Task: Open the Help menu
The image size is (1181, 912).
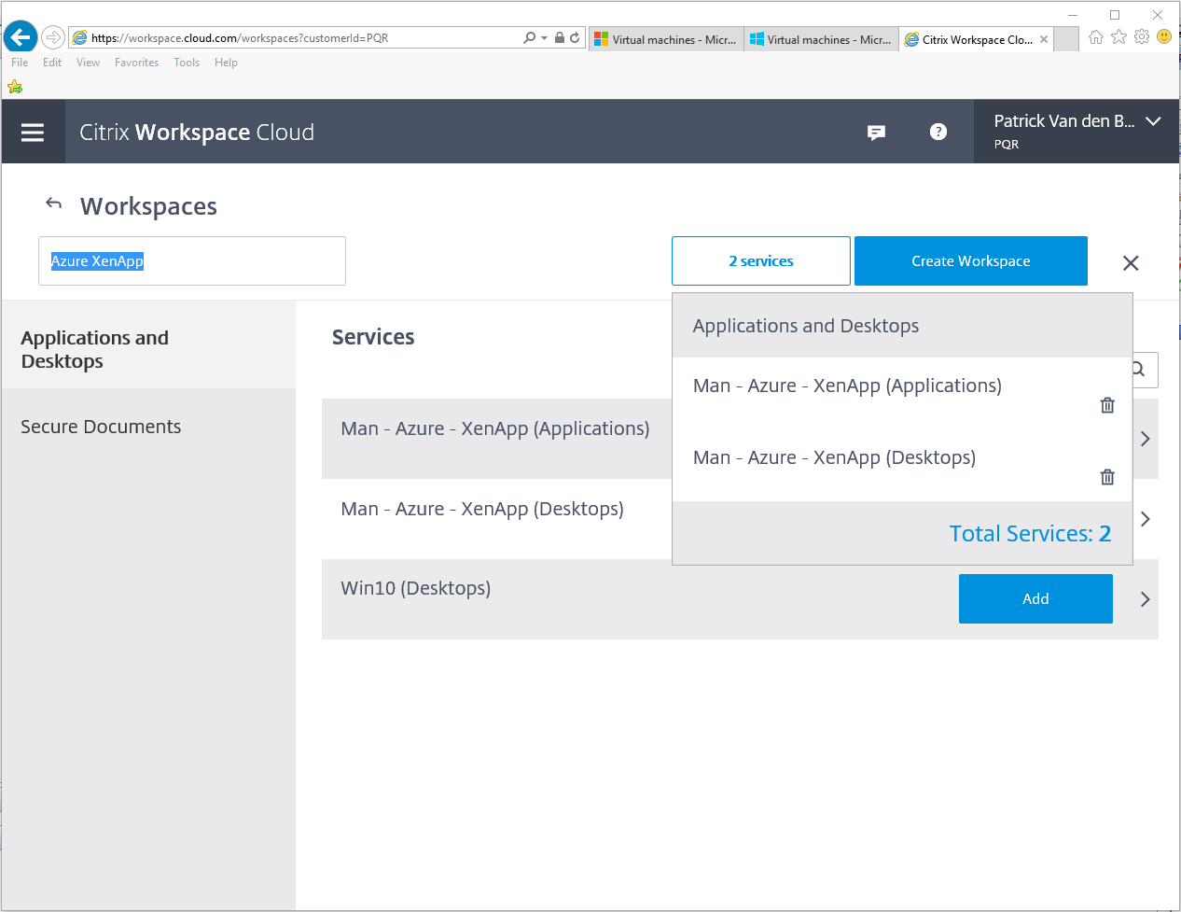Action: (x=226, y=63)
